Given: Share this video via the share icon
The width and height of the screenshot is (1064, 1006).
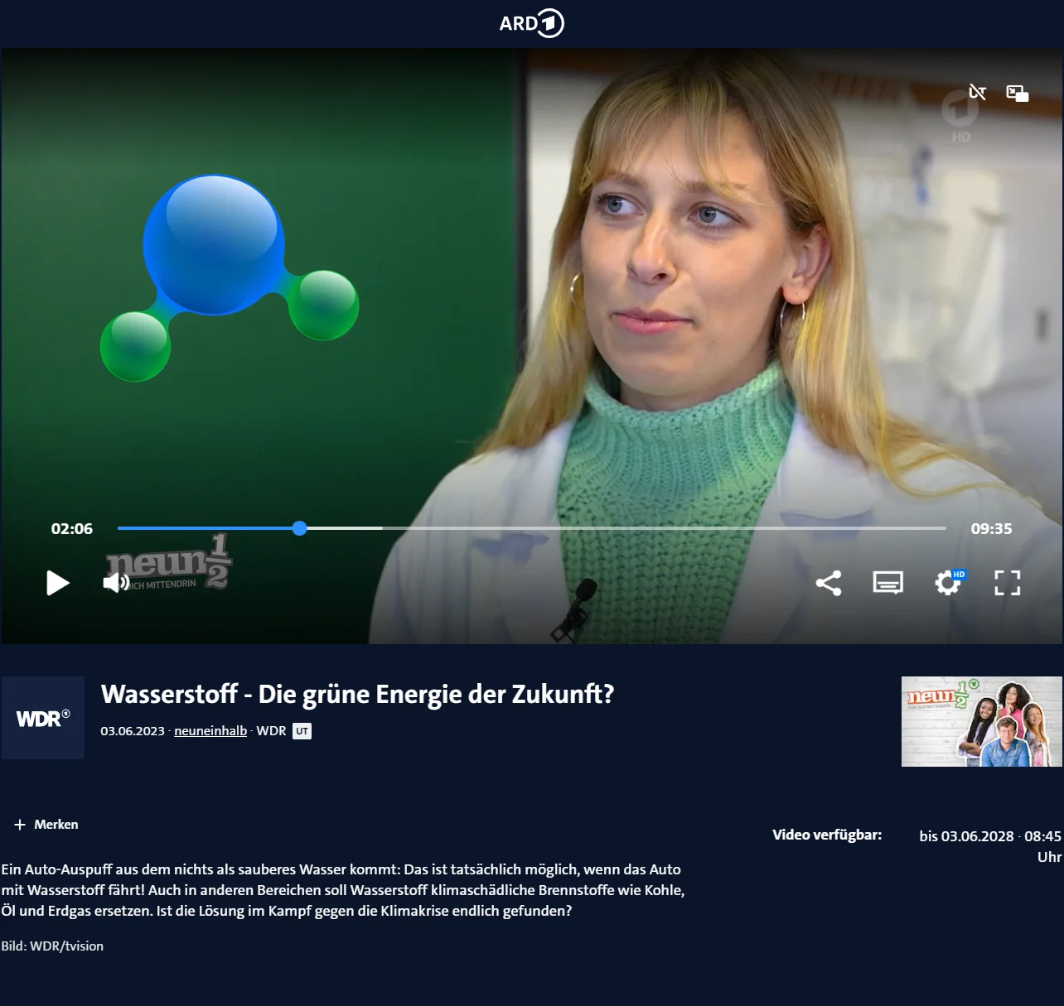Looking at the screenshot, I should tap(828, 583).
